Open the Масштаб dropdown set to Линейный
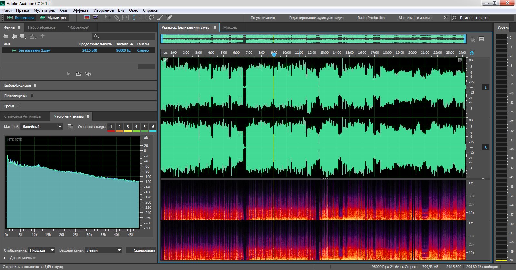 click(42, 127)
